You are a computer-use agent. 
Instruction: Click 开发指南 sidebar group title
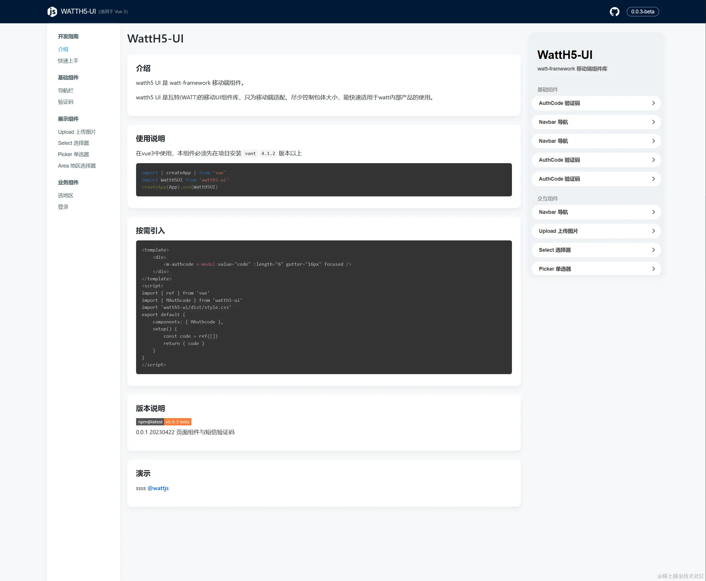(68, 36)
